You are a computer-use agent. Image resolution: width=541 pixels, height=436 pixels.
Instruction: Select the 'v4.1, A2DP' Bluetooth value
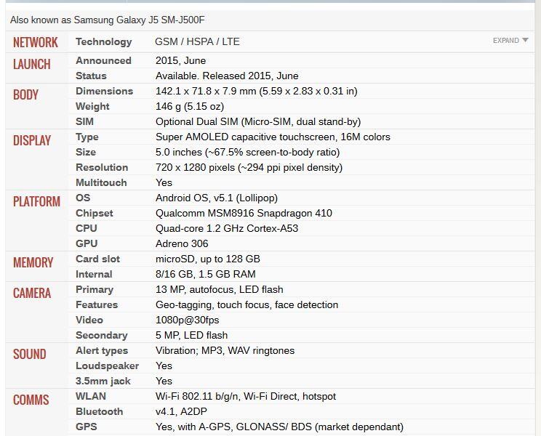pyautogui.click(x=181, y=411)
